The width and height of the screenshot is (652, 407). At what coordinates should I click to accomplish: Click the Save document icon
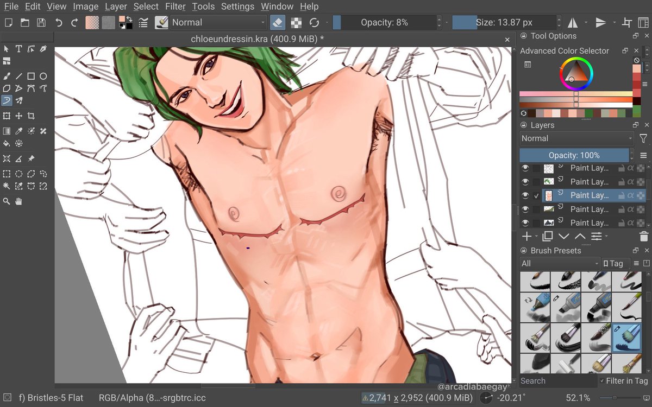point(41,22)
